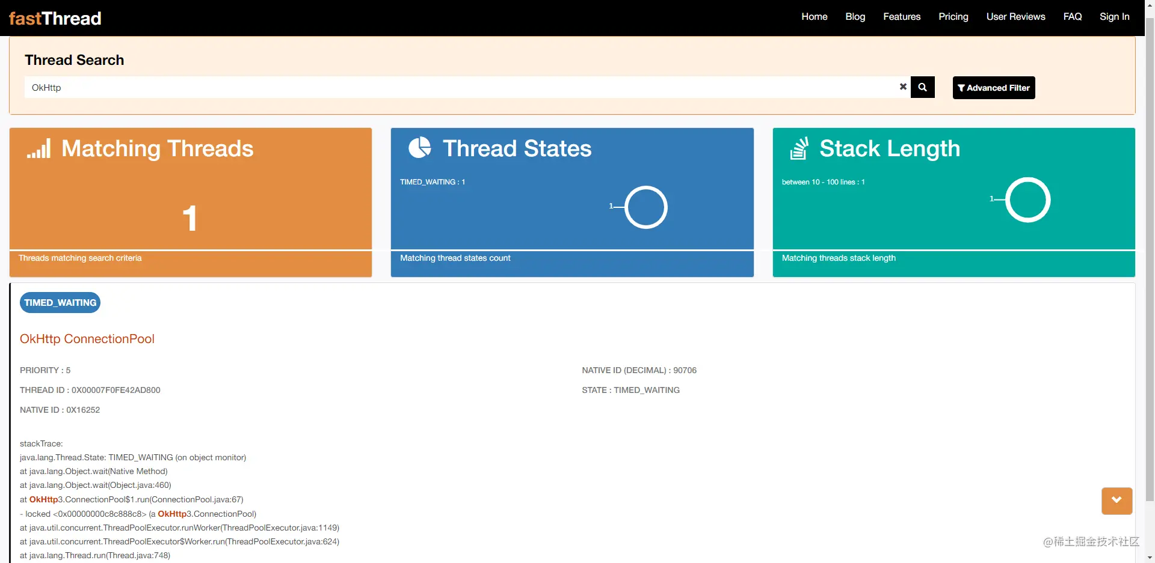Click stack line 'java.lang.Object.wait(Native Method)'

pos(94,471)
